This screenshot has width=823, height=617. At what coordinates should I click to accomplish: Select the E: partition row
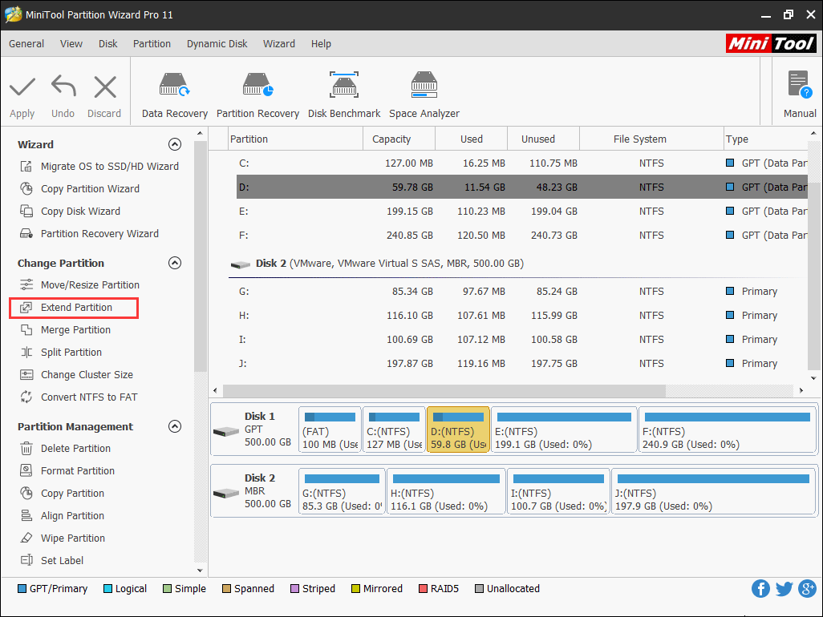pyautogui.click(x=521, y=212)
